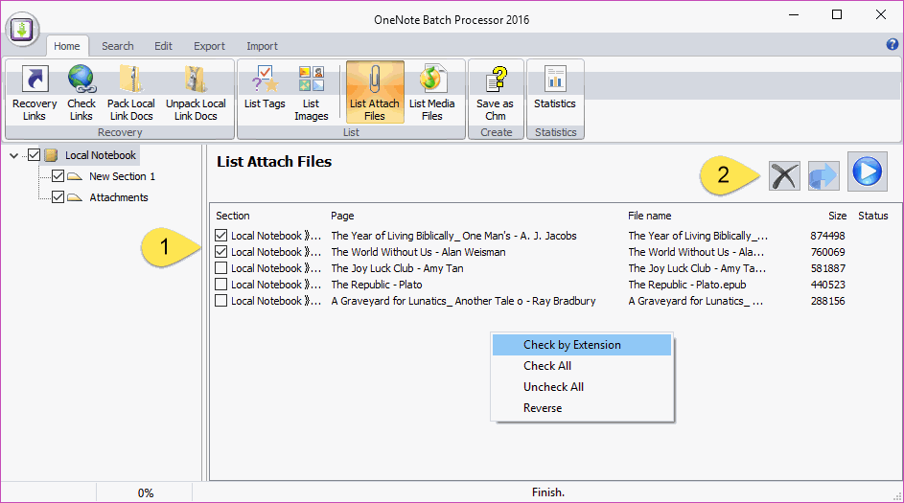Open the Statistics tool

(555, 87)
